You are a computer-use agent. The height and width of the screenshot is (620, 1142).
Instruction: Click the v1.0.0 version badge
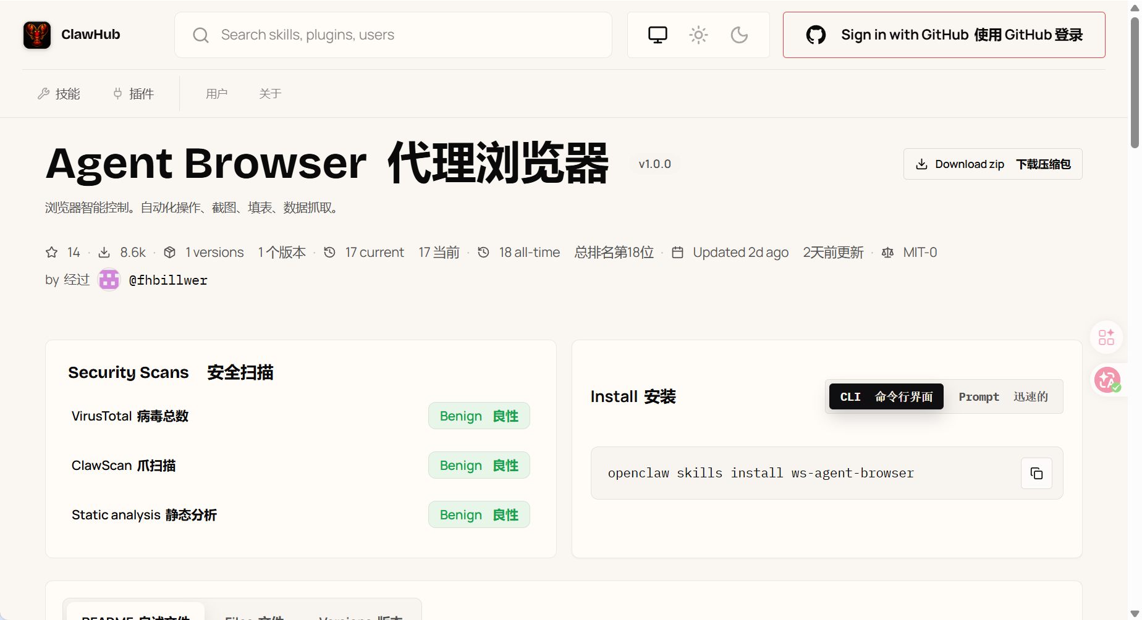pos(655,164)
